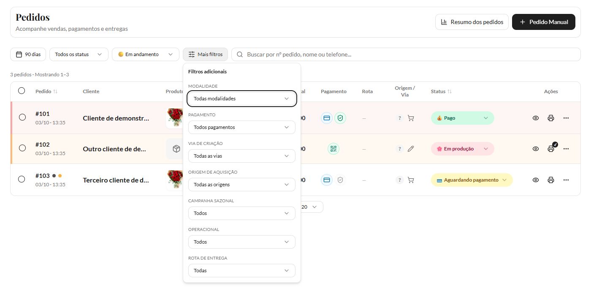
Task: Select order #101 with its row checkbox
Action: click(22, 118)
